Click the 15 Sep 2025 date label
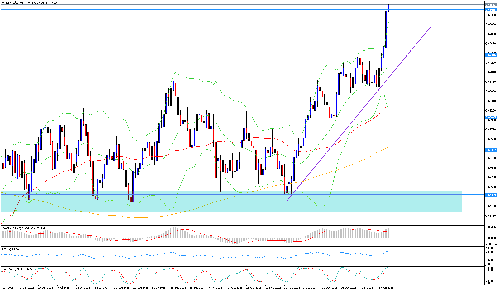 click(x=179, y=287)
